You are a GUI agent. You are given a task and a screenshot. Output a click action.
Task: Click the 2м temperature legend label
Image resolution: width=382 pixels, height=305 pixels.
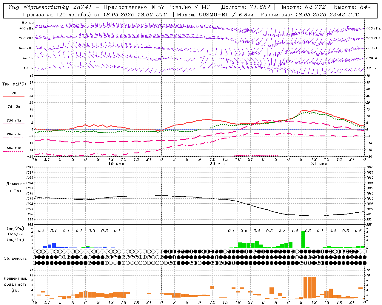click(14, 93)
